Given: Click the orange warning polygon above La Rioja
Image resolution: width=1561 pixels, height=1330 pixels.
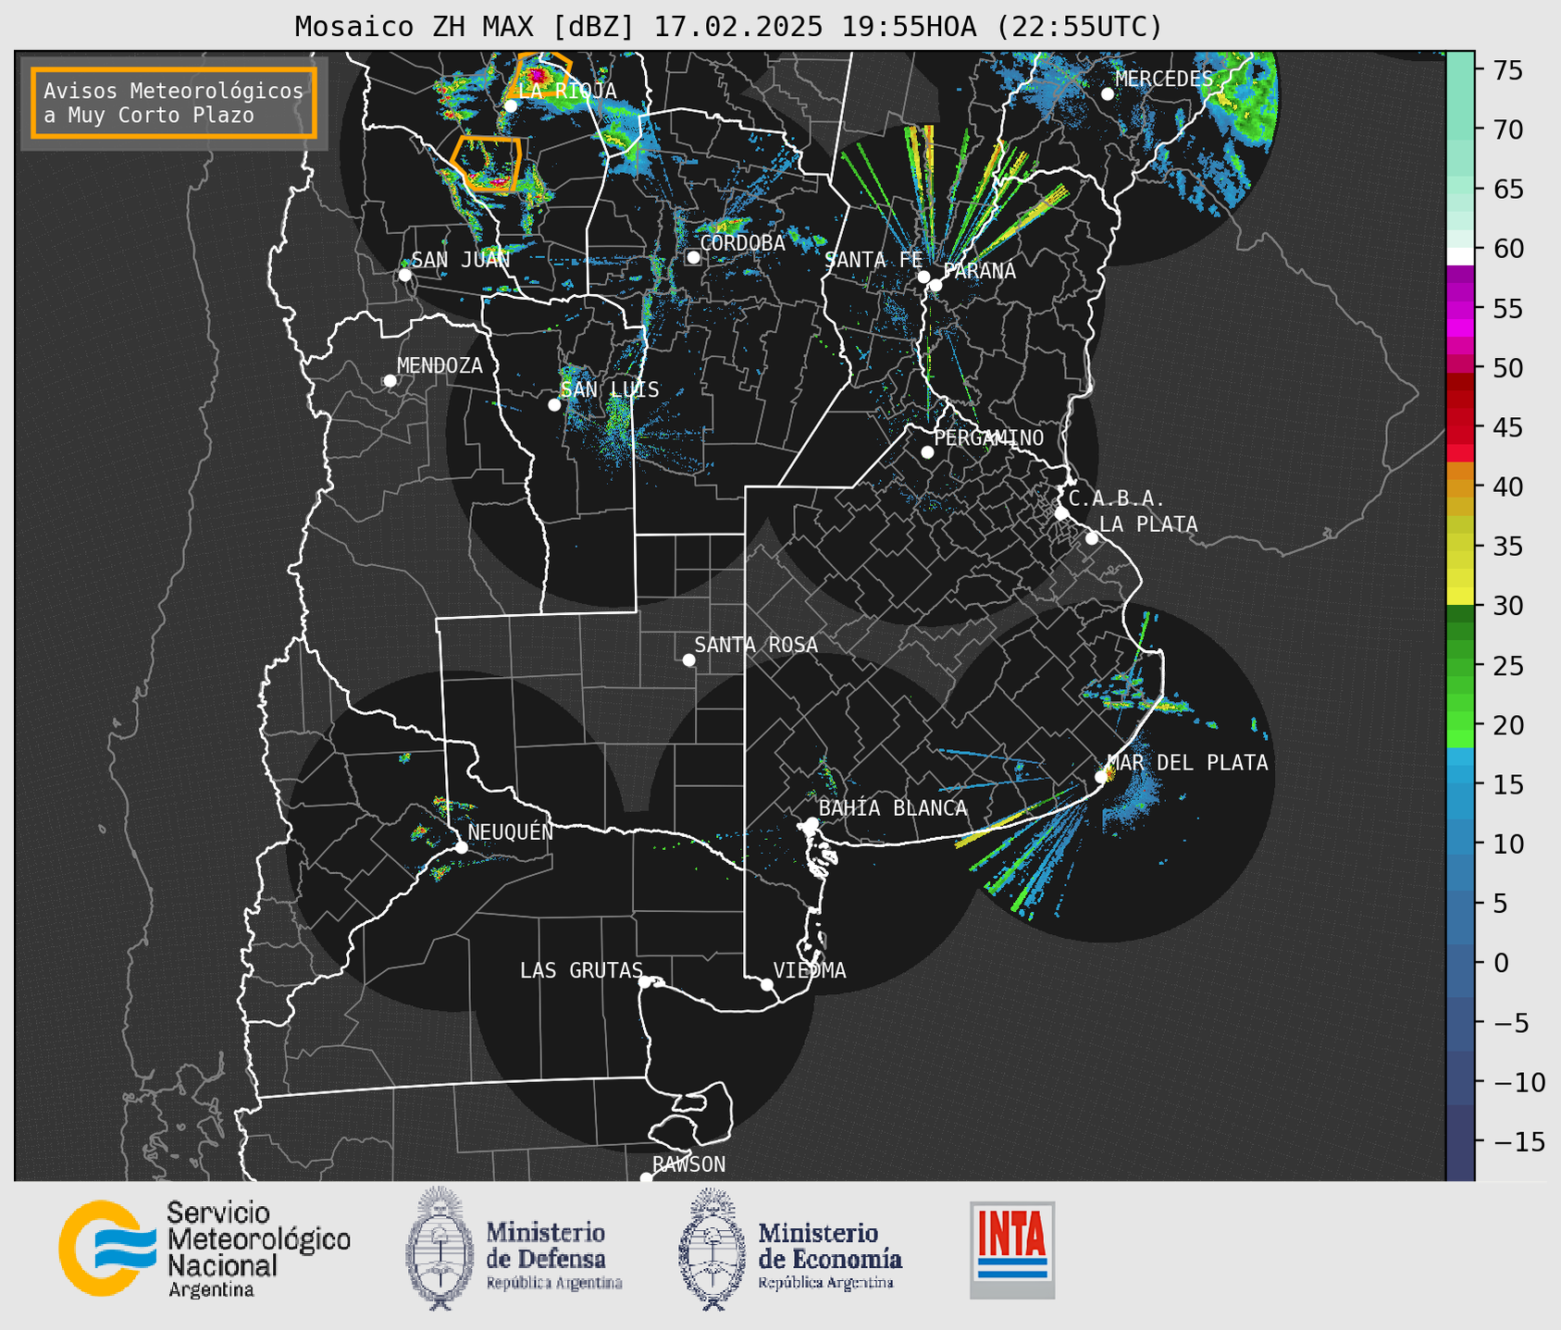Looking at the screenshot, I should pos(539,72).
